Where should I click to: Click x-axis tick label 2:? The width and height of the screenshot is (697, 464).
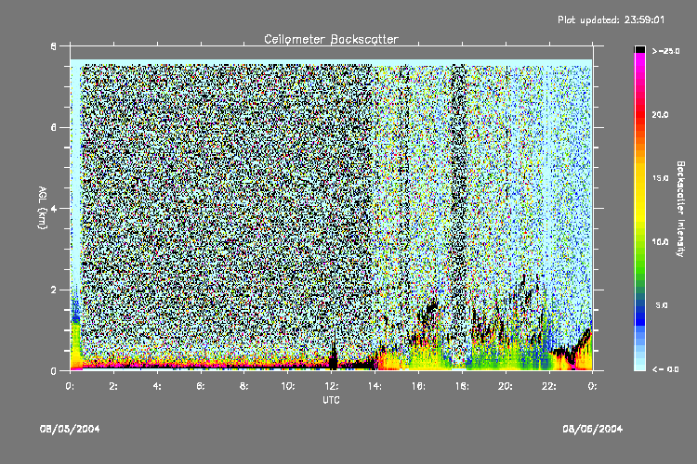[x=113, y=386]
